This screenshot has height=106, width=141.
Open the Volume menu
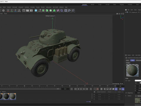9,7
